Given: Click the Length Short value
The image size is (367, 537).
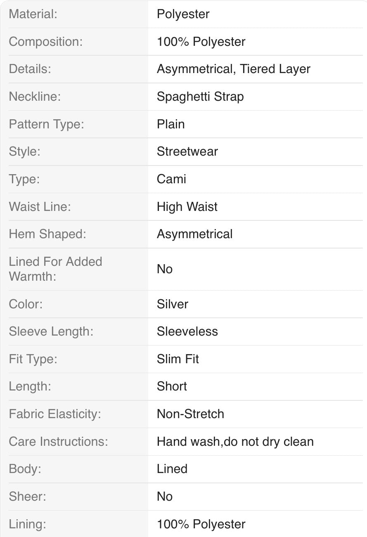Looking at the screenshot, I should [172, 386].
